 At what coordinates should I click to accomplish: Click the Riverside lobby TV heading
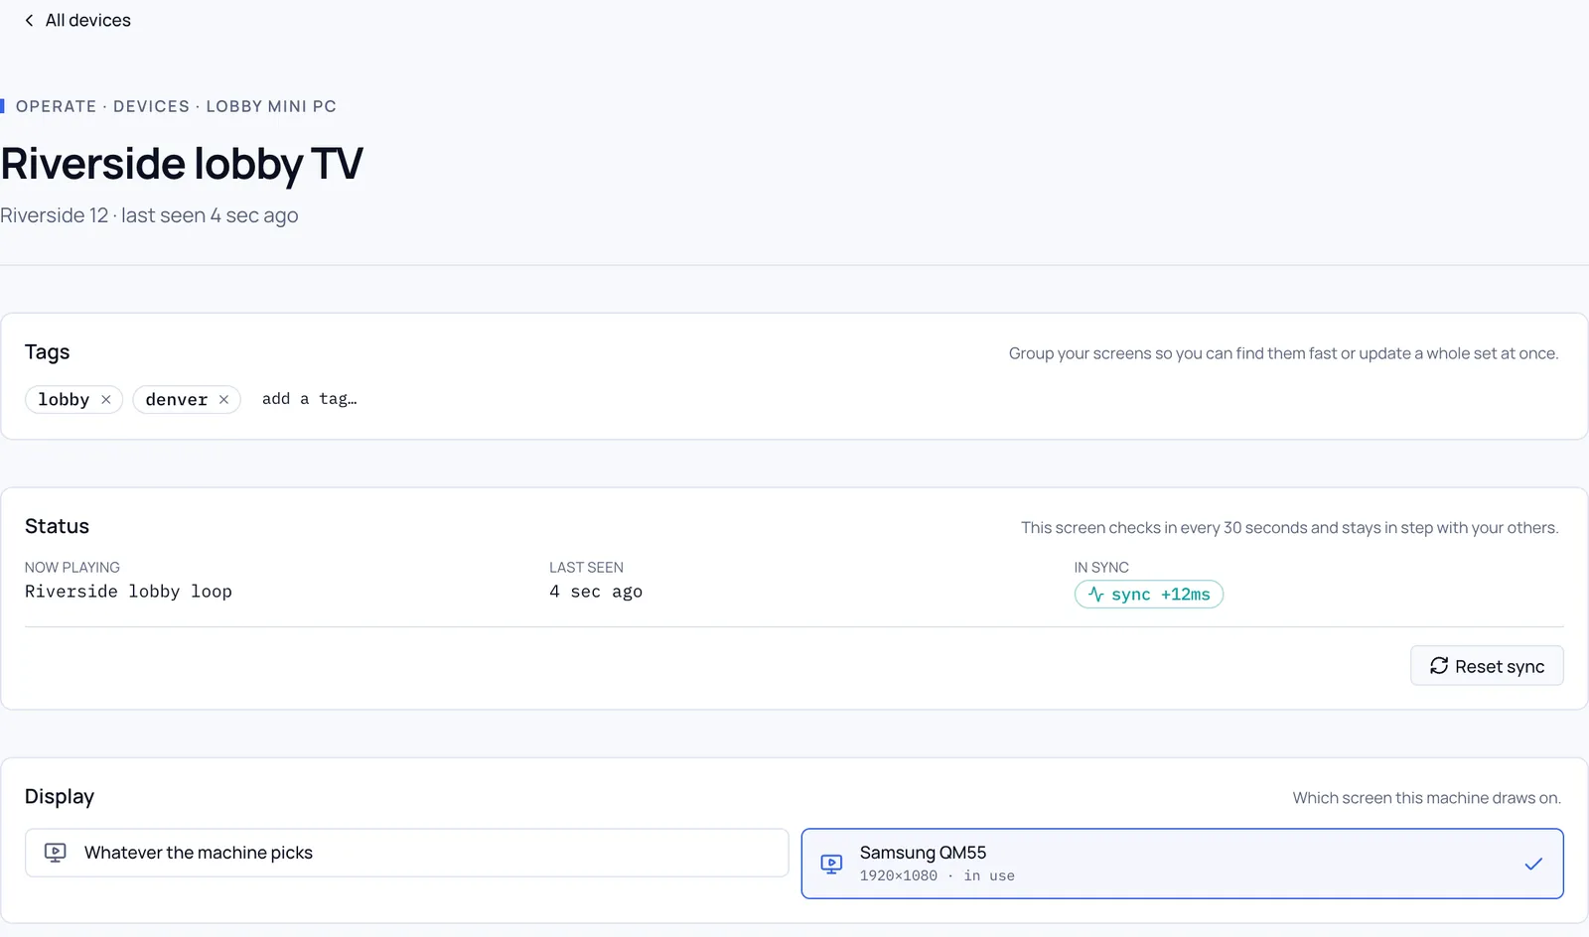182,164
